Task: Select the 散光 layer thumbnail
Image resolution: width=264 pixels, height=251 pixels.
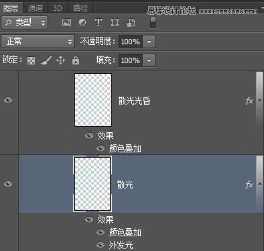Action: point(92,184)
